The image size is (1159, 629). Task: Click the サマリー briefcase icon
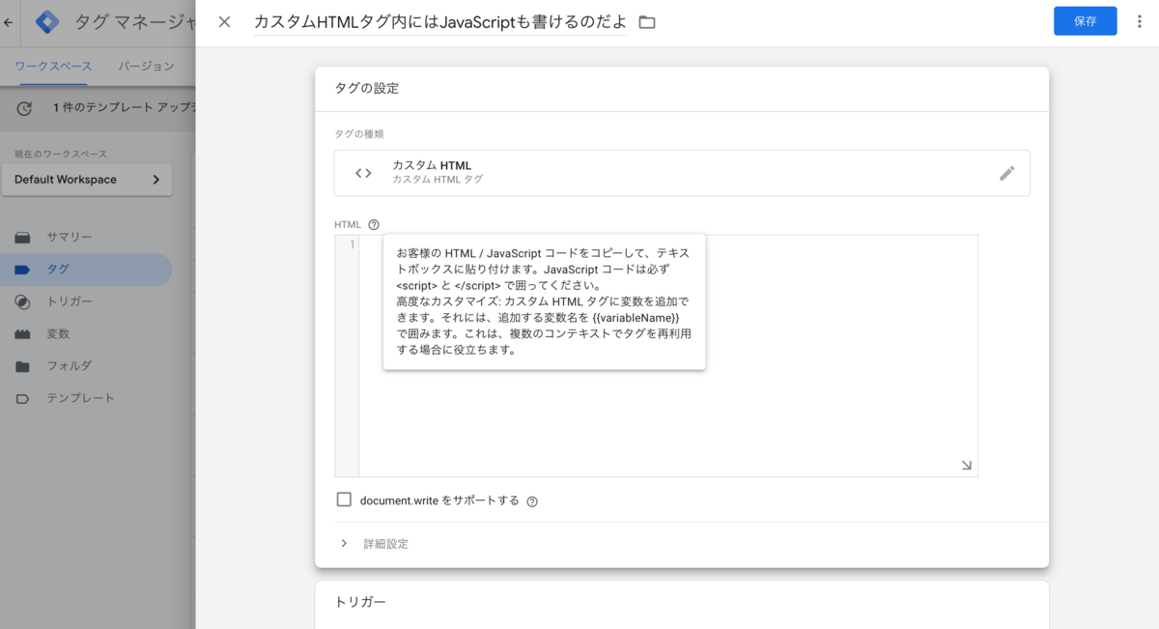tap(23, 237)
